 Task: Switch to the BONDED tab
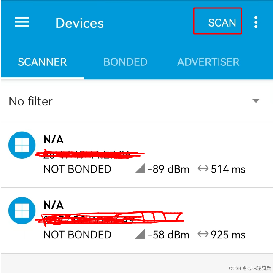[125, 62]
